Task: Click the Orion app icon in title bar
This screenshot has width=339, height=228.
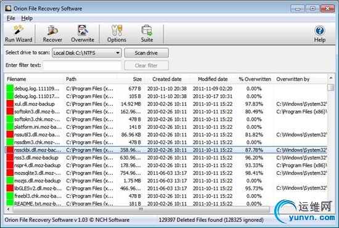Action: click(x=8, y=8)
